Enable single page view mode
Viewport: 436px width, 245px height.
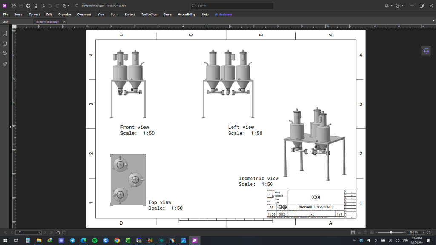point(353,232)
